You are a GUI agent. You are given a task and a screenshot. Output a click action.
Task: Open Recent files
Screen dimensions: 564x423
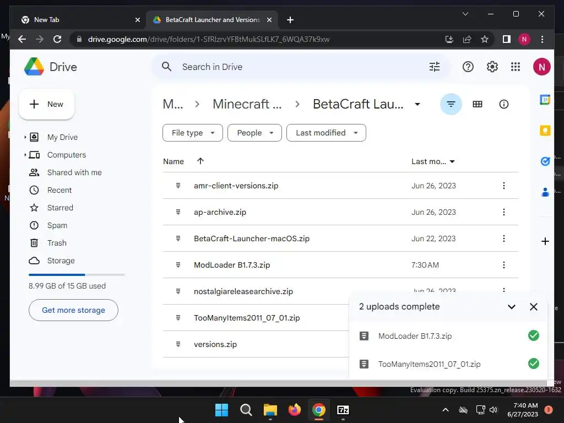click(x=59, y=190)
